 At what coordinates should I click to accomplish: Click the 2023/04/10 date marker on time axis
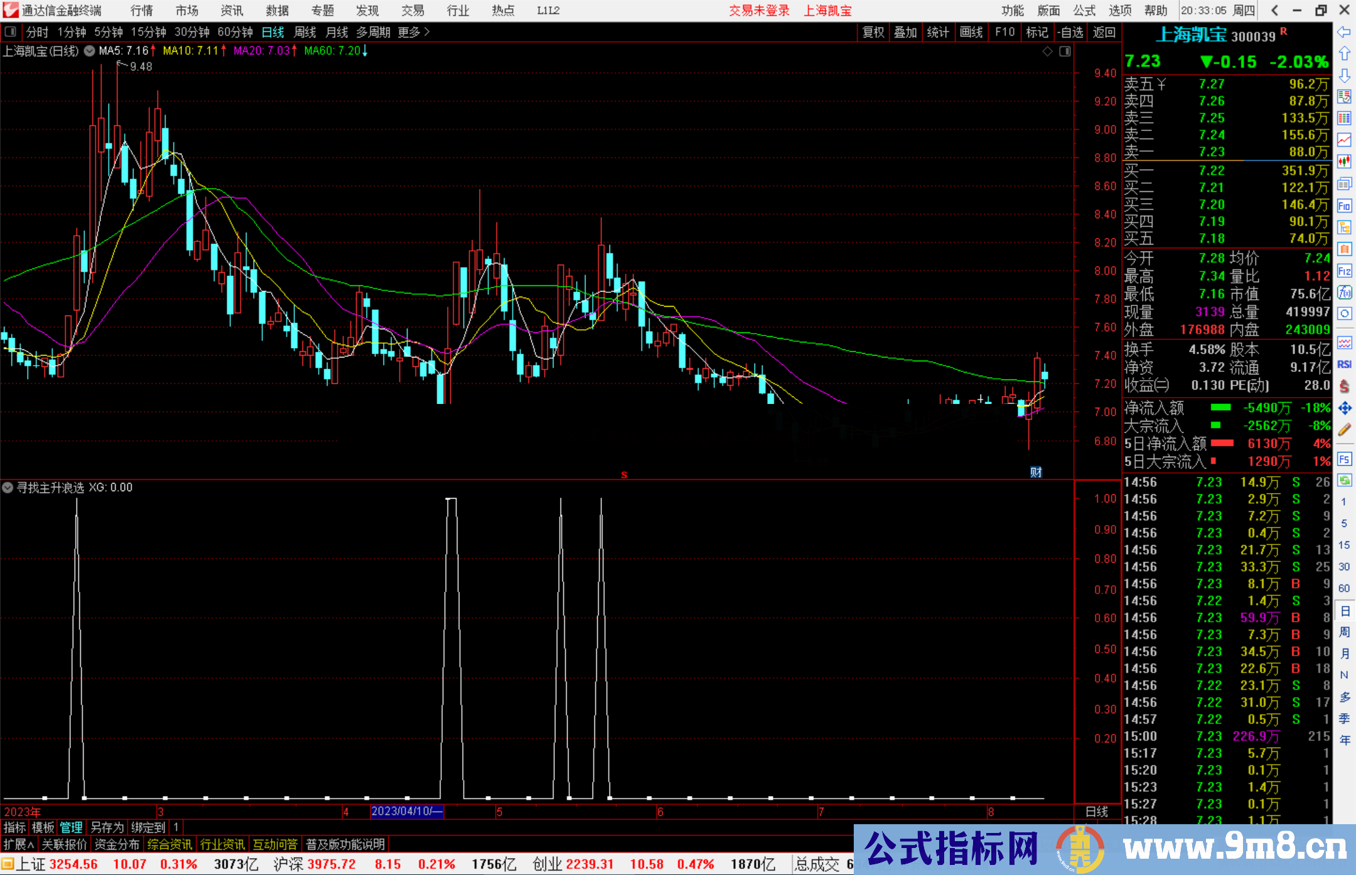pyautogui.click(x=407, y=811)
